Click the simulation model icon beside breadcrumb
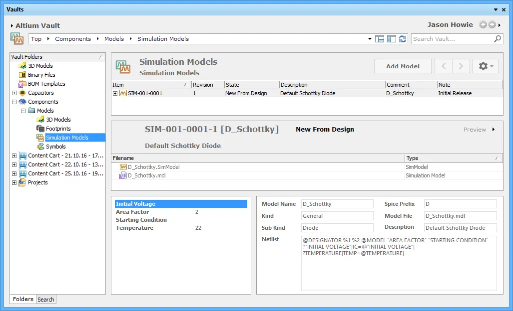Viewport: 513px width, 311px height. (16, 38)
